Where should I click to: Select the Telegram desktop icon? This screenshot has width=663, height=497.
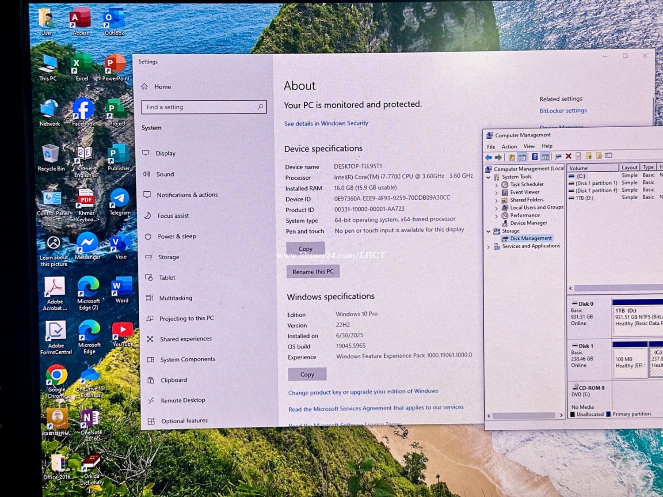120,202
